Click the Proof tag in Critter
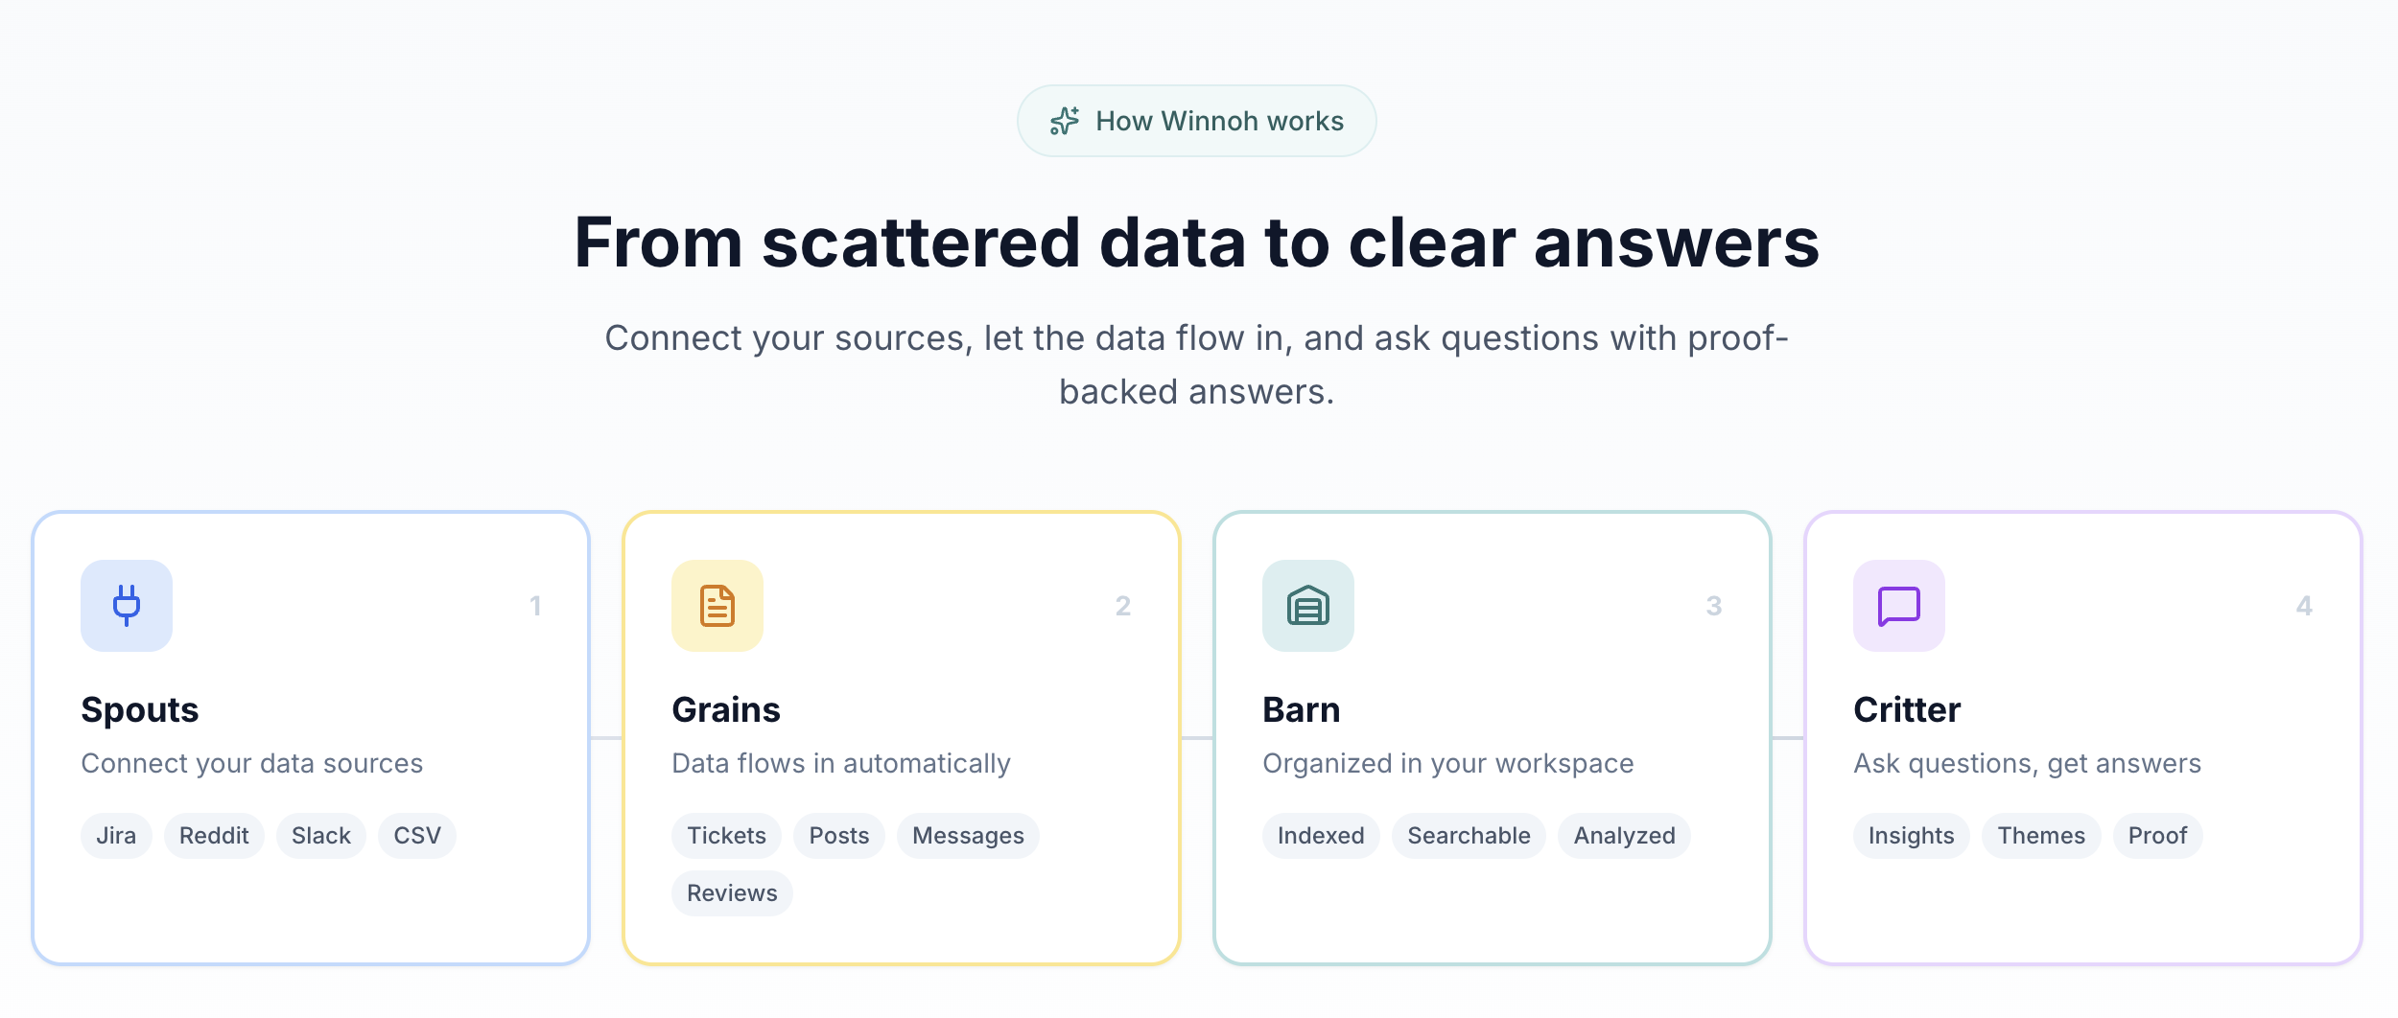 [x=2157, y=836]
